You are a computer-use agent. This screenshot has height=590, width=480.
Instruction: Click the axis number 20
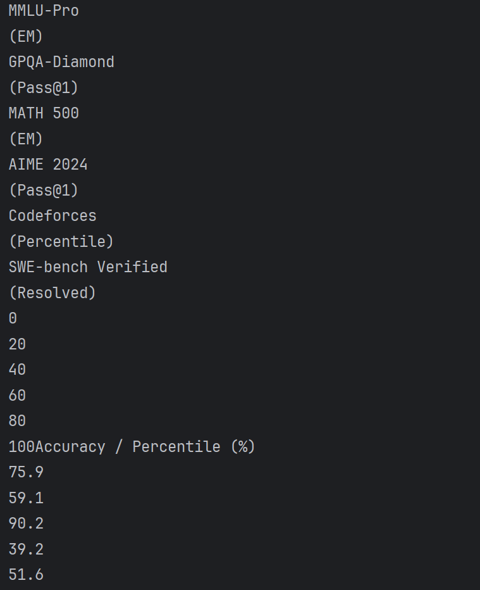pyautogui.click(x=17, y=344)
